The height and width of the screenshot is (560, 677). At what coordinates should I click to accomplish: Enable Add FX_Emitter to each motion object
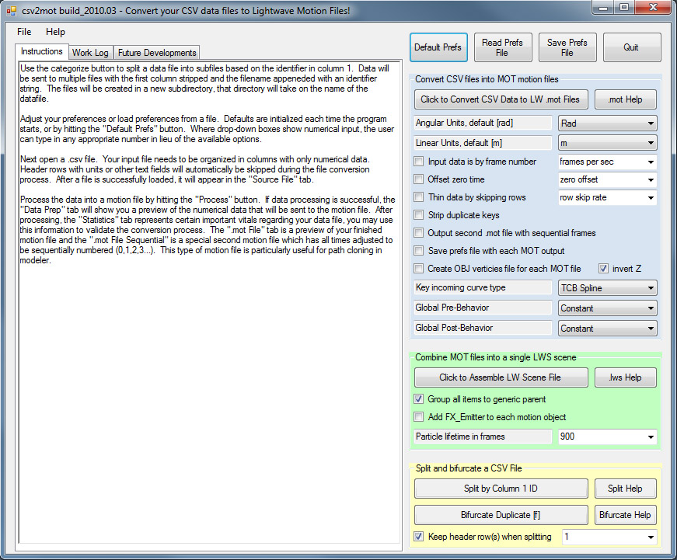[x=418, y=417]
